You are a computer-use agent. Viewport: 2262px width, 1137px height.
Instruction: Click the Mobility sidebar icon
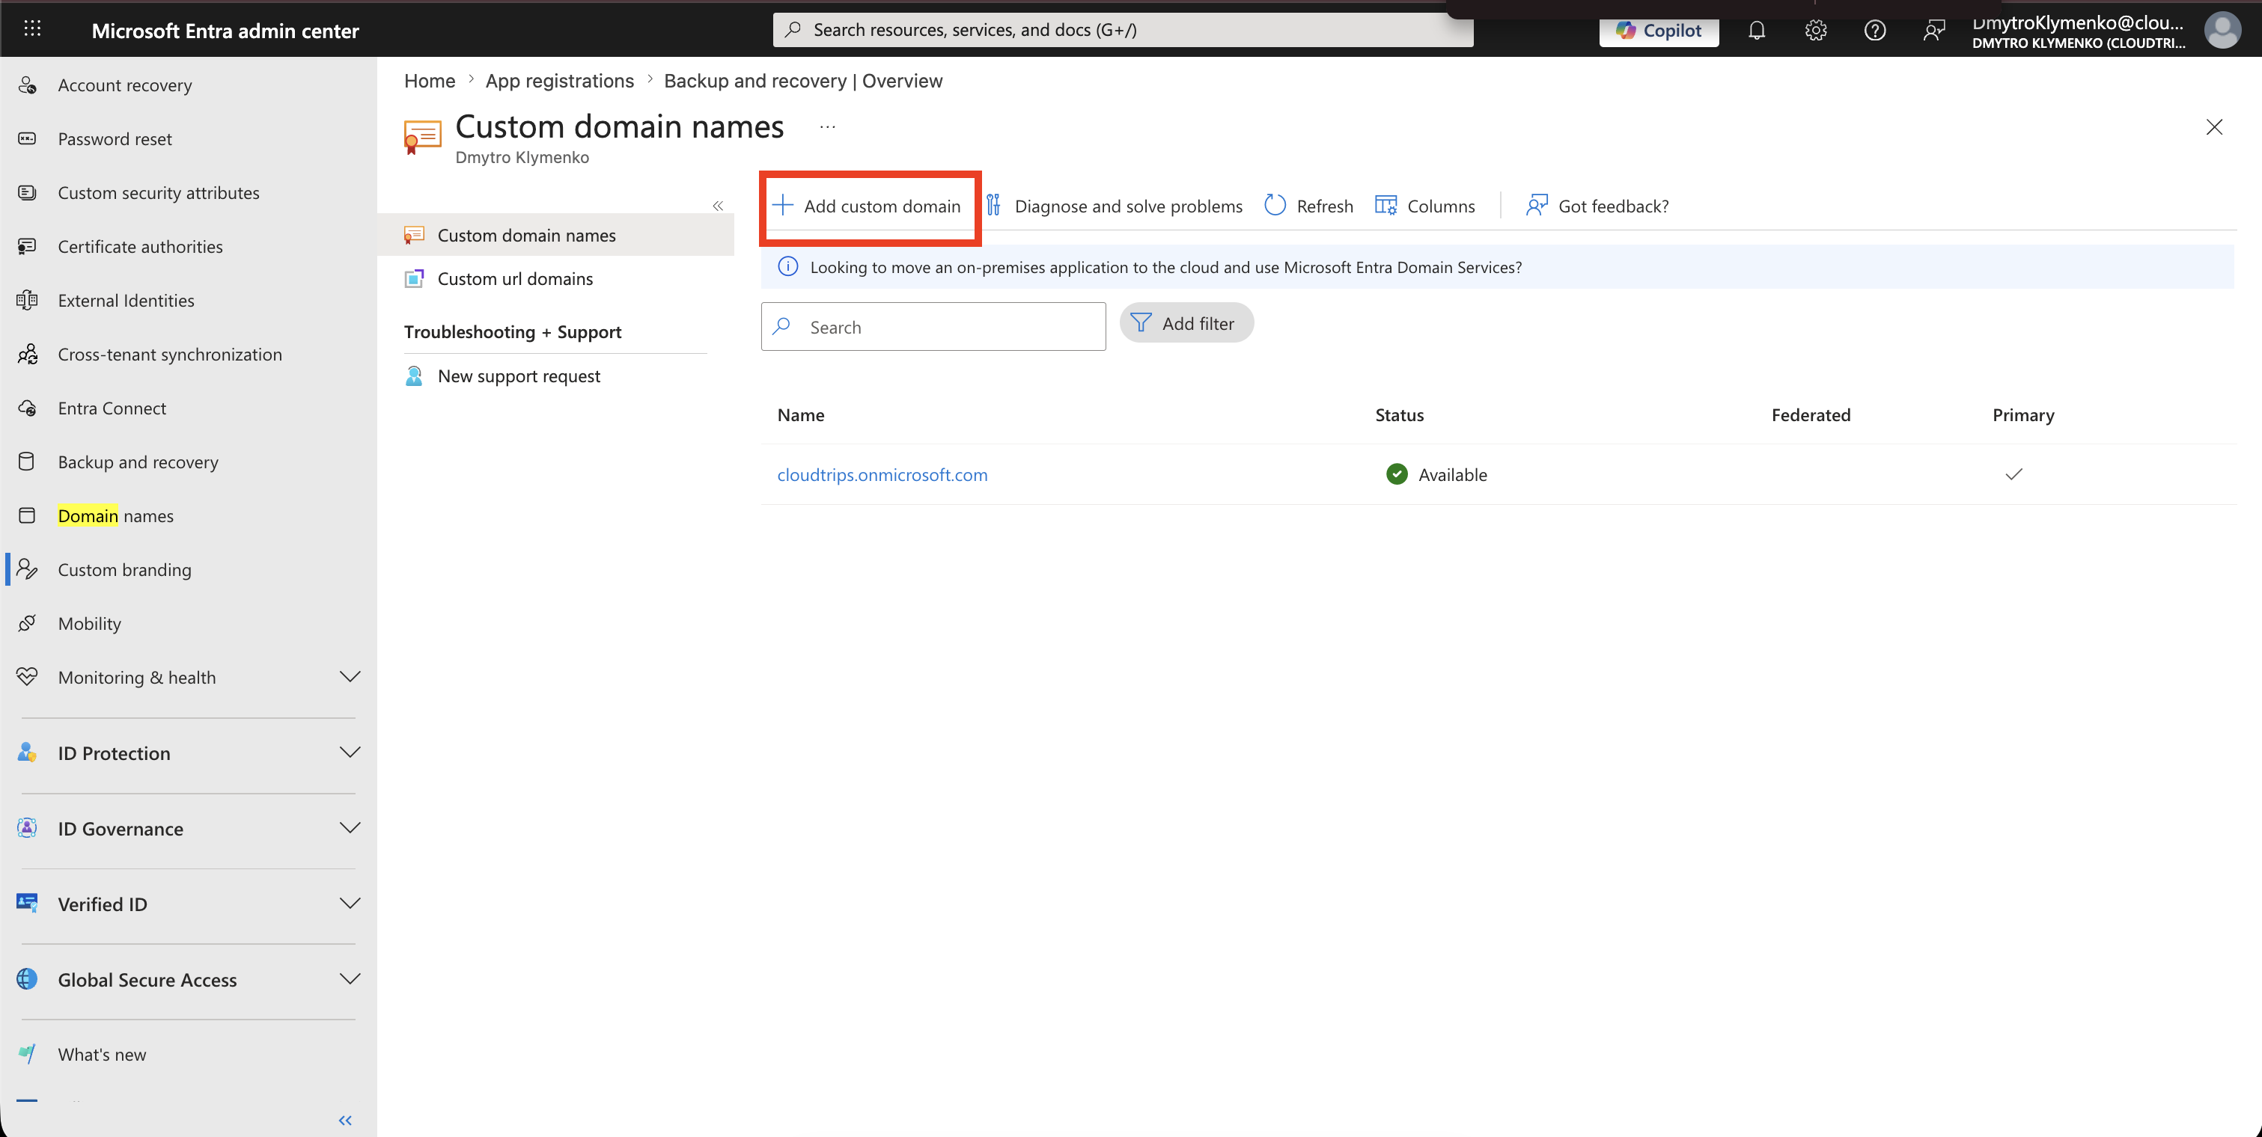coord(27,623)
